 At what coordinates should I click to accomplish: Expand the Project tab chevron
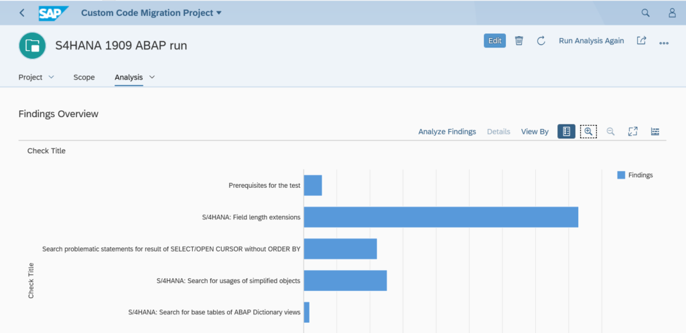point(51,78)
